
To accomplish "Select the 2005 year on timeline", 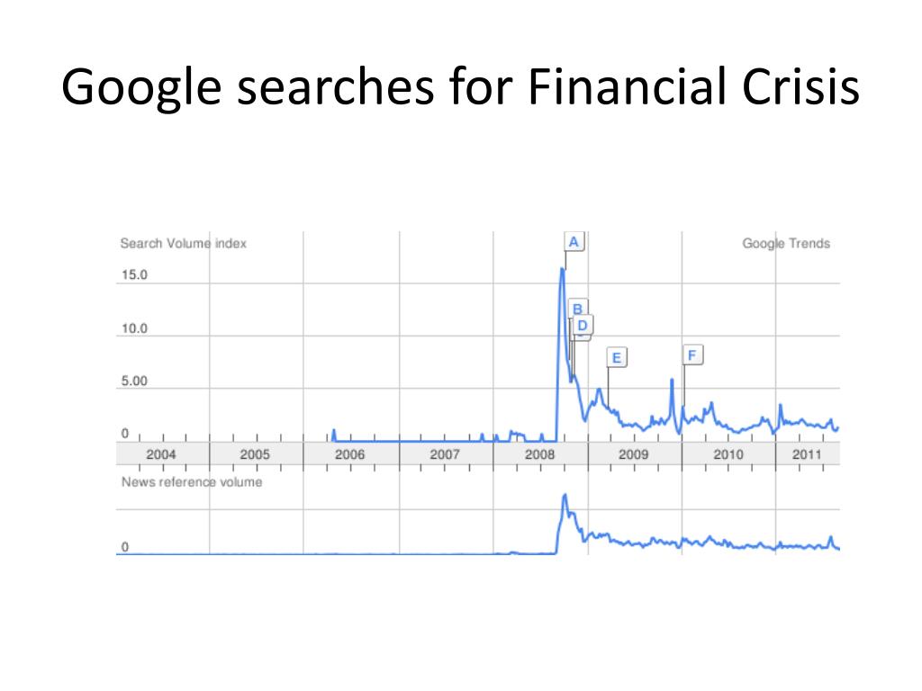I will tap(255, 454).
